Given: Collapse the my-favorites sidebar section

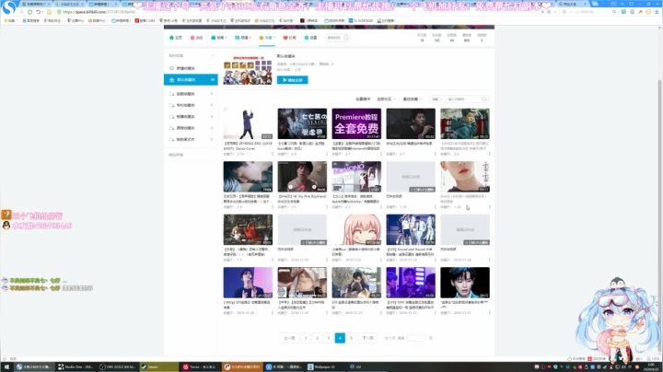Looking at the screenshot, I should pyautogui.click(x=213, y=56).
